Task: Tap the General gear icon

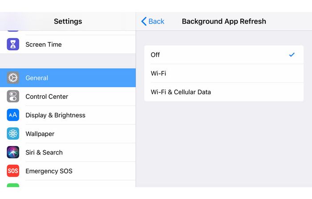Action: [x=13, y=78]
